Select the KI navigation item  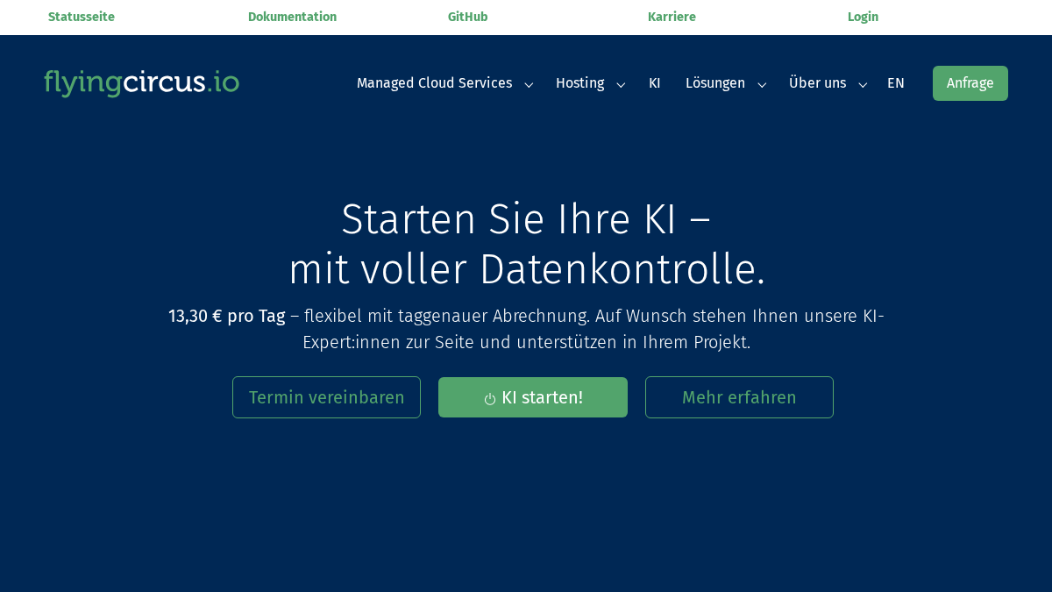click(655, 83)
